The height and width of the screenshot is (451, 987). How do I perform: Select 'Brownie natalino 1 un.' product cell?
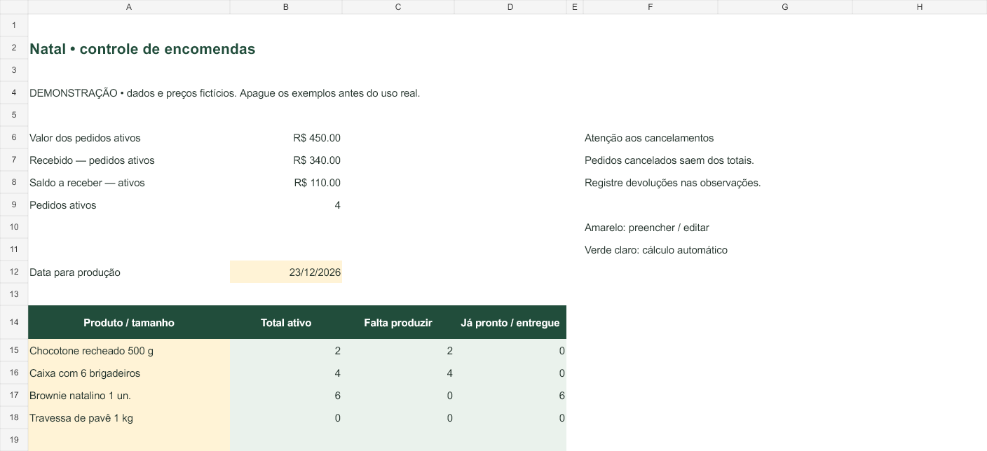[129, 395]
